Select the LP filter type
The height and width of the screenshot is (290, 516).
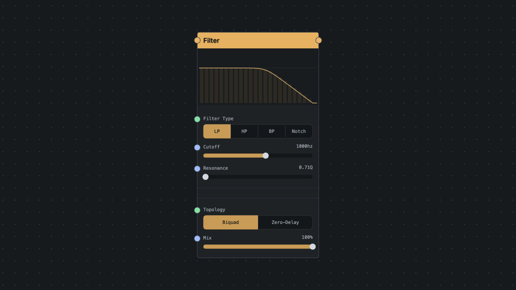pos(217,131)
